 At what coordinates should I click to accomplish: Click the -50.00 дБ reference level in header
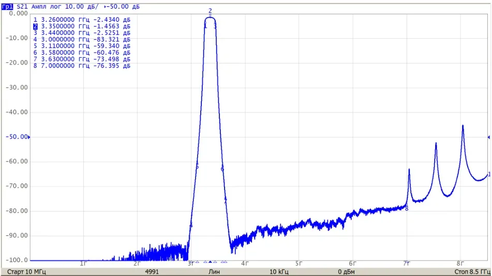123,7
